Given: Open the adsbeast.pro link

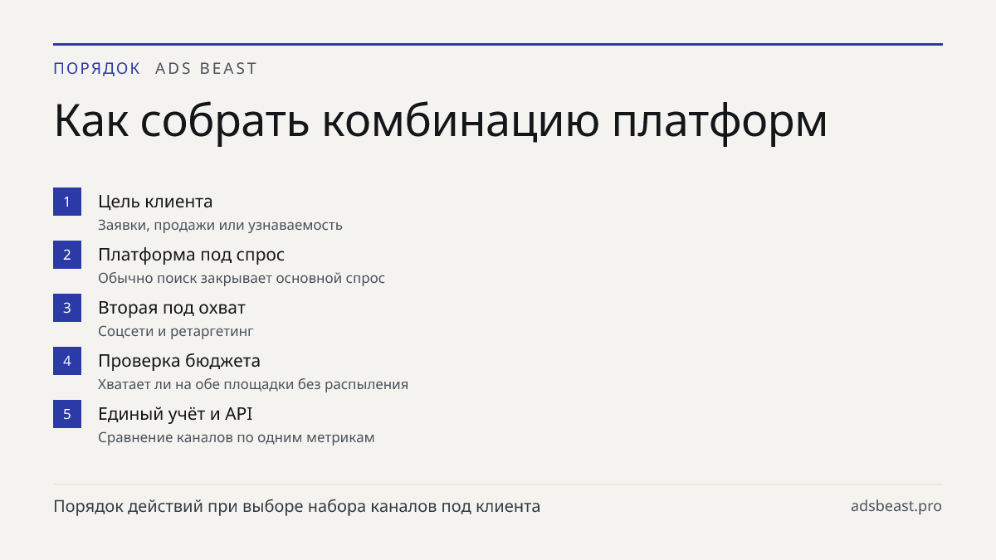Looking at the screenshot, I should point(896,506).
